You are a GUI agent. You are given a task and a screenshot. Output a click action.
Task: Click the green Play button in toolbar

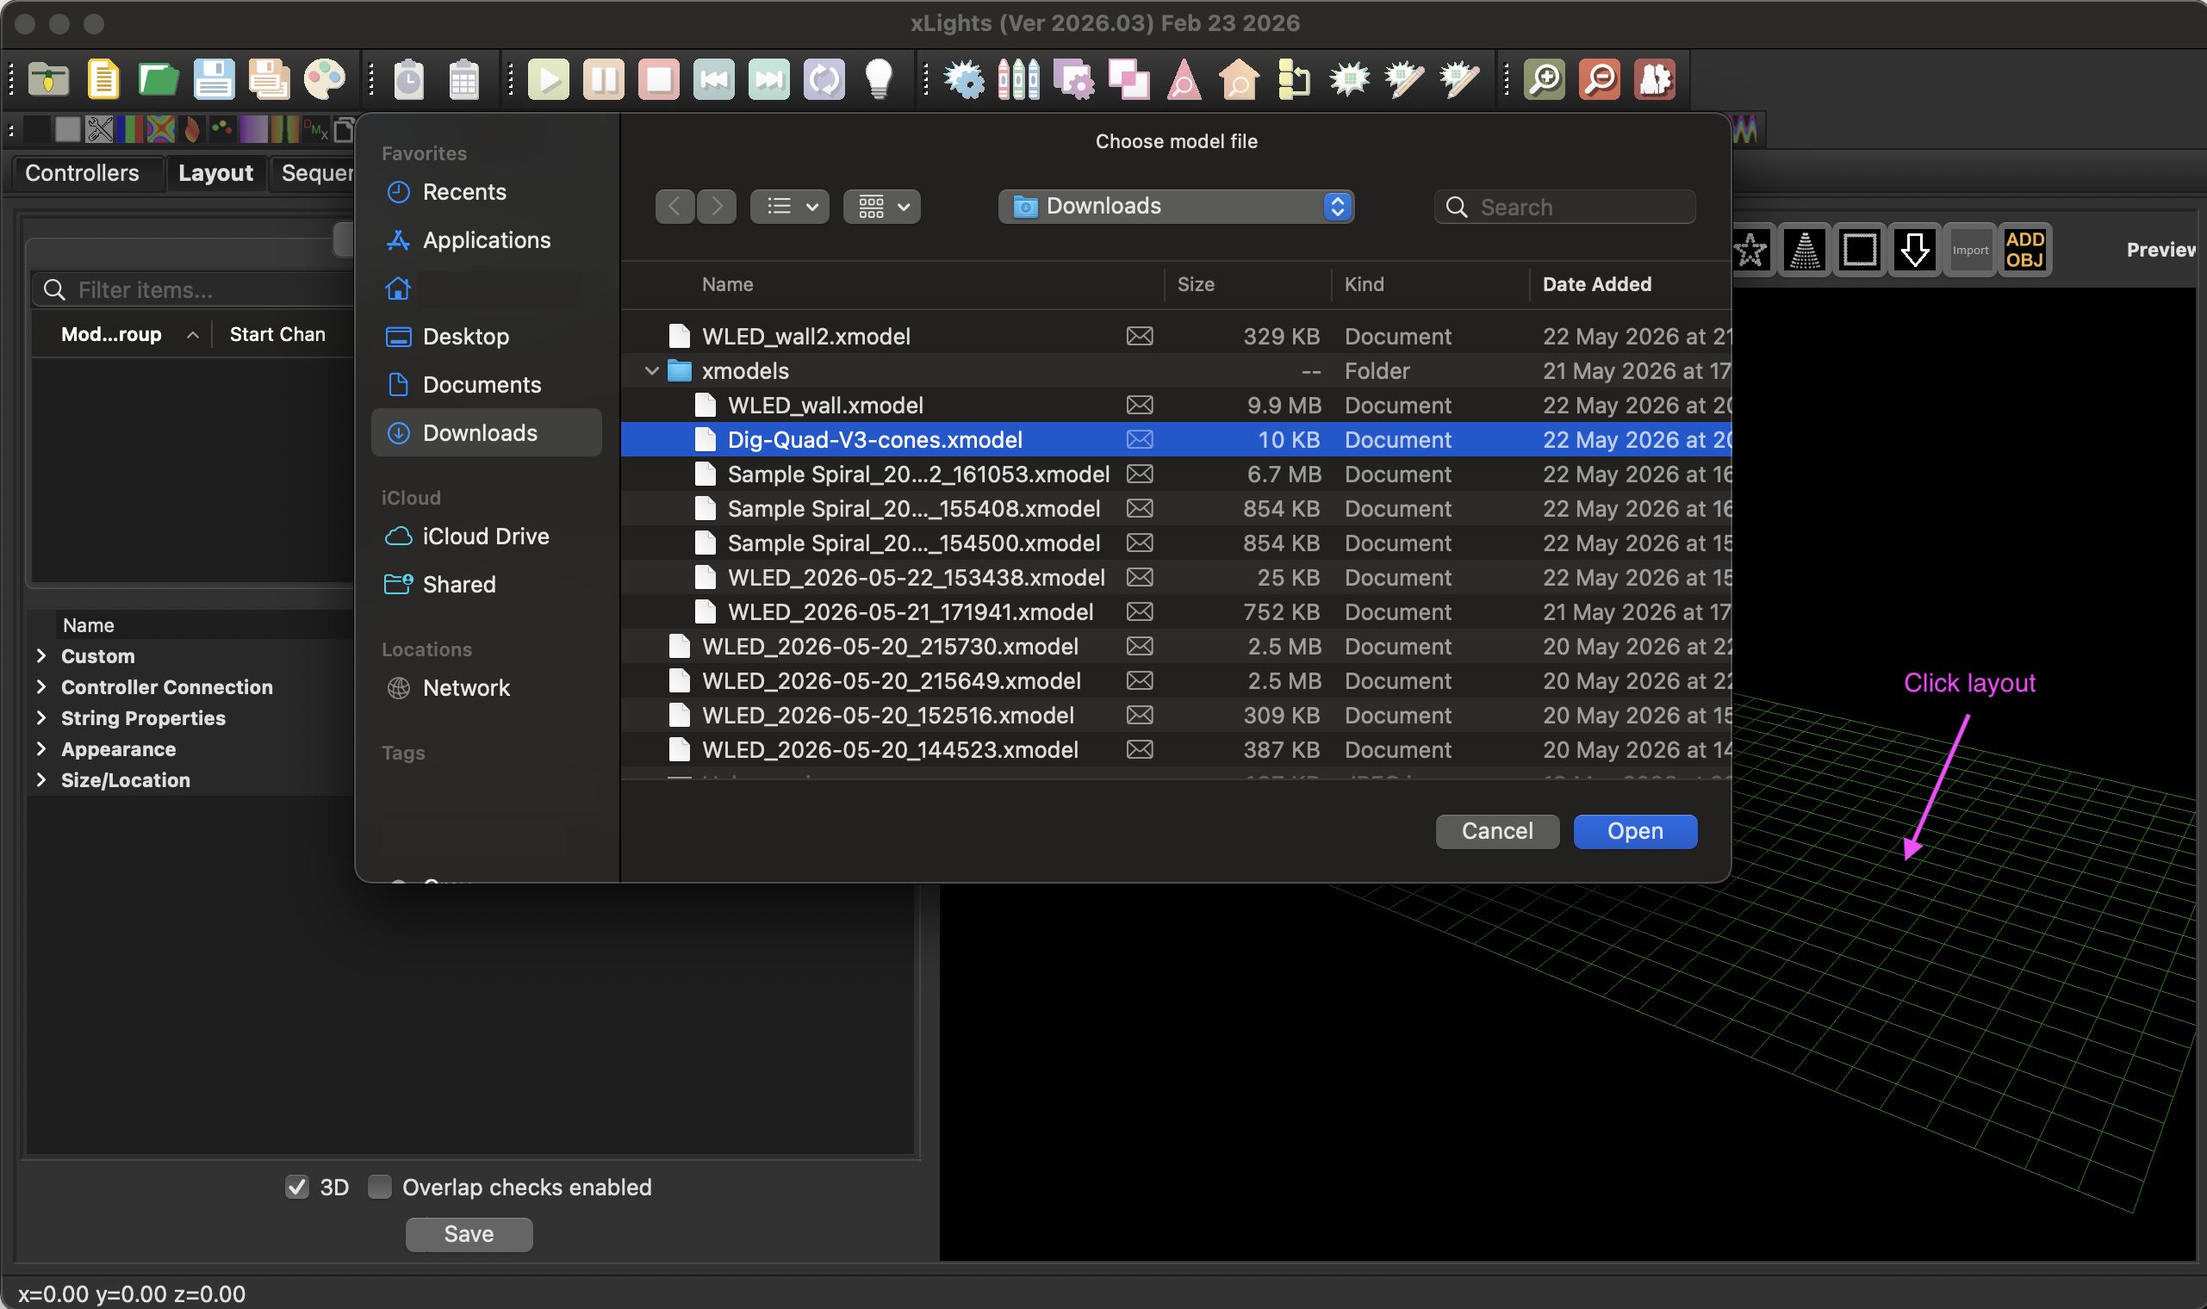(549, 80)
